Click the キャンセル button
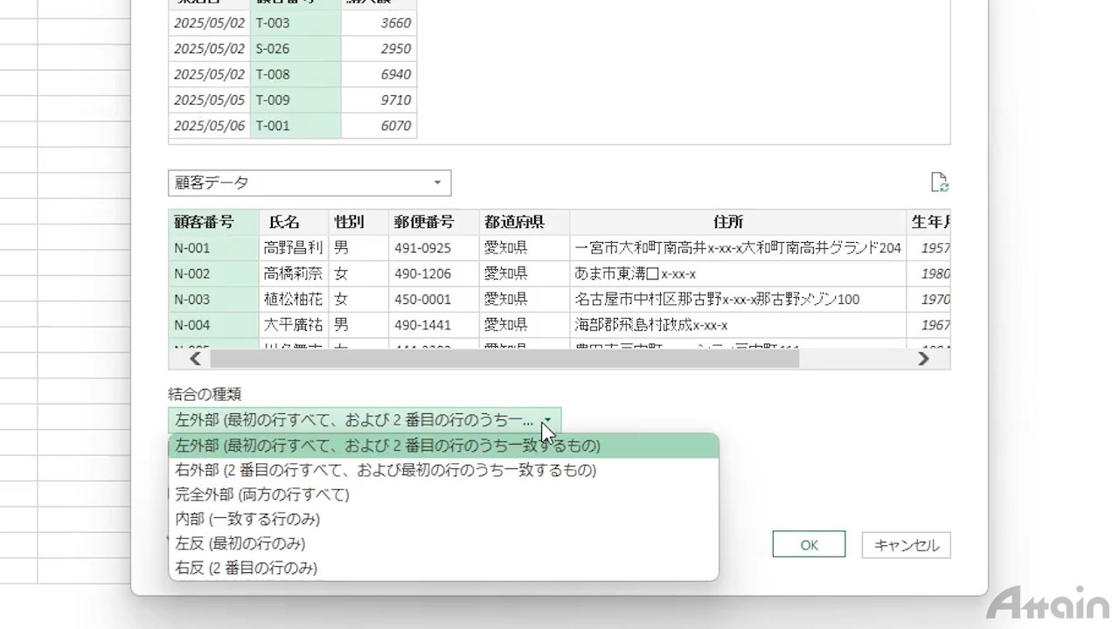The image size is (1119, 629). pyautogui.click(x=906, y=545)
